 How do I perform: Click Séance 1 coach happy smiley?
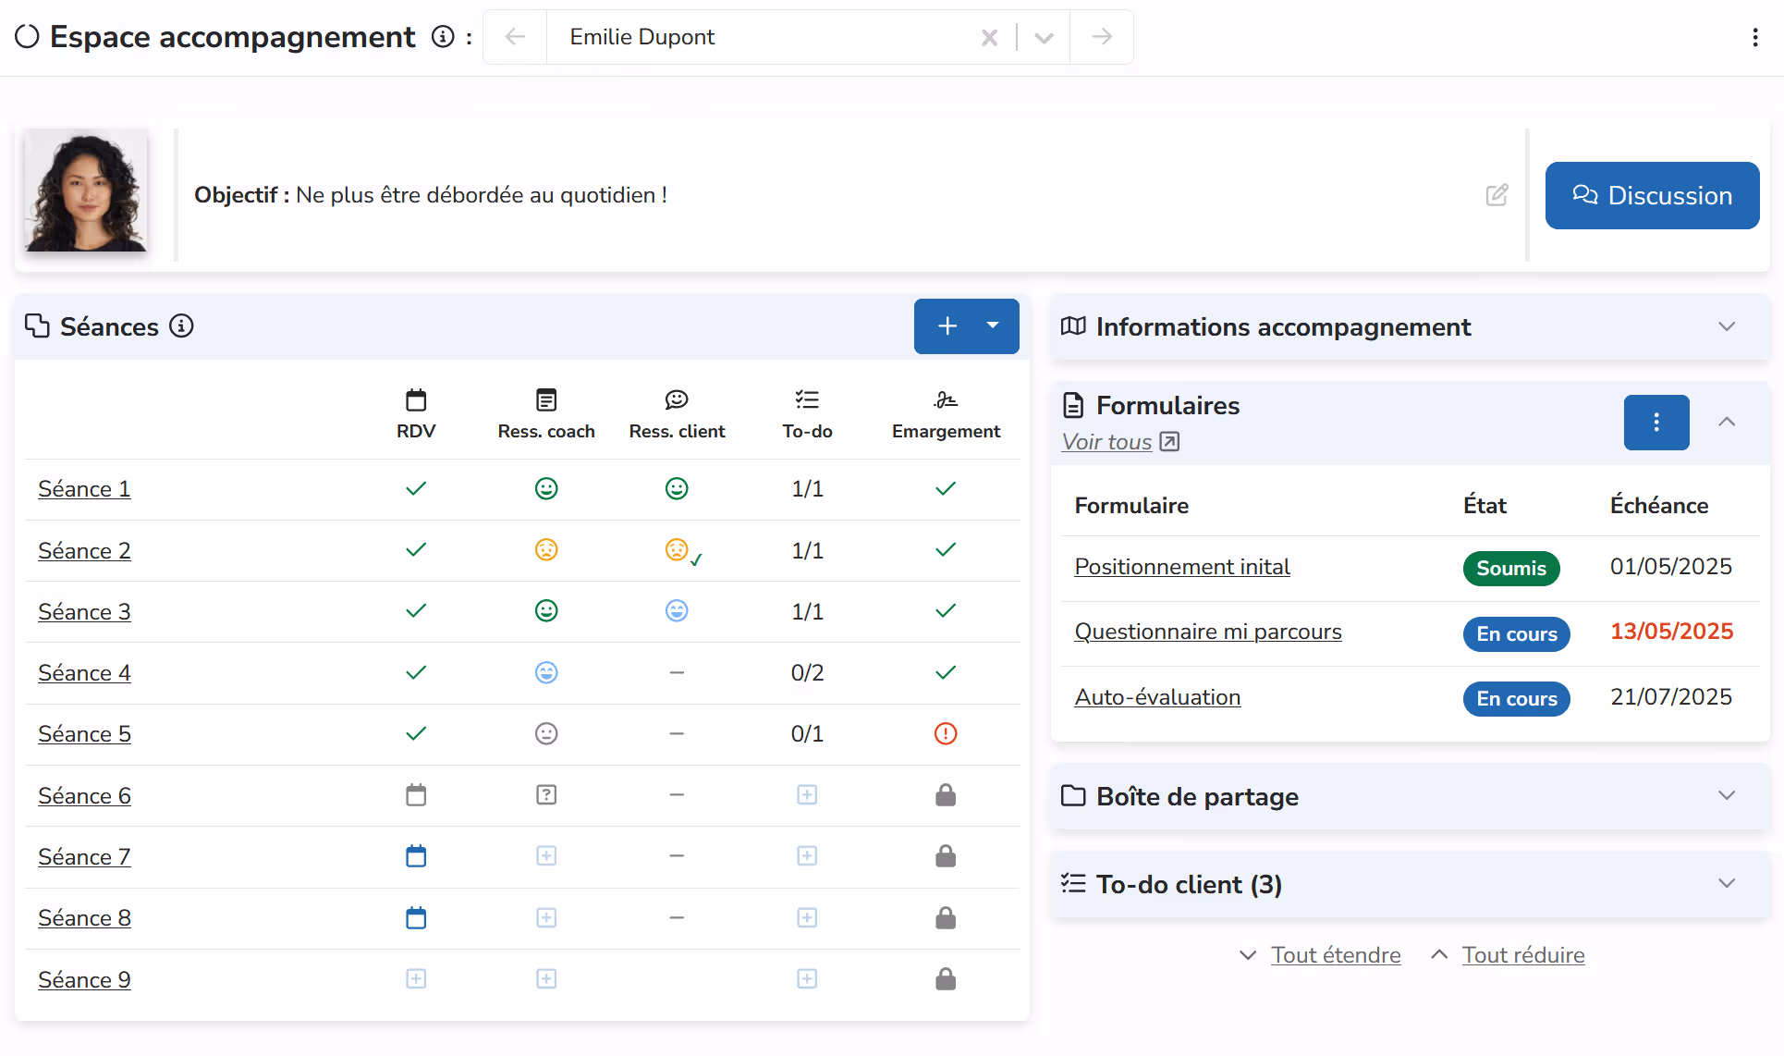pos(546,488)
